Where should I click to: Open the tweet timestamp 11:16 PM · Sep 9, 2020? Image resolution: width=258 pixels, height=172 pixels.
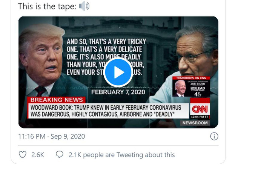(52, 136)
